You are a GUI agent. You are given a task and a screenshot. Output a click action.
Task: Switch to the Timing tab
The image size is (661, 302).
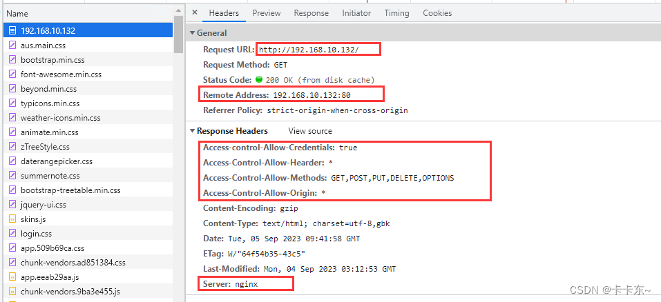tap(396, 13)
